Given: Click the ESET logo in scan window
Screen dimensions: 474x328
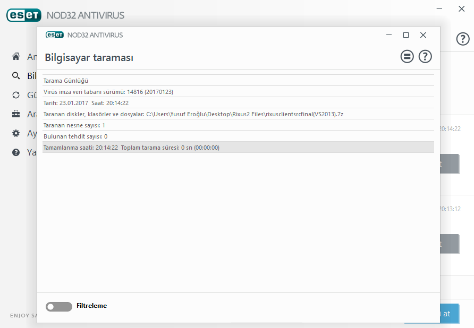Looking at the screenshot, I should tap(55, 35).
